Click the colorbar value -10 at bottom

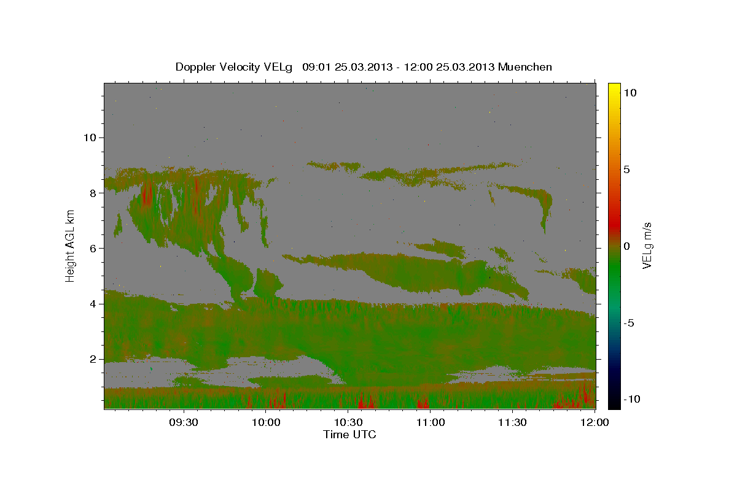(x=631, y=399)
